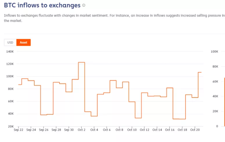The image size is (225, 142).
Task: Click the orange bar on the right chart edge
Action: tap(225, 102)
